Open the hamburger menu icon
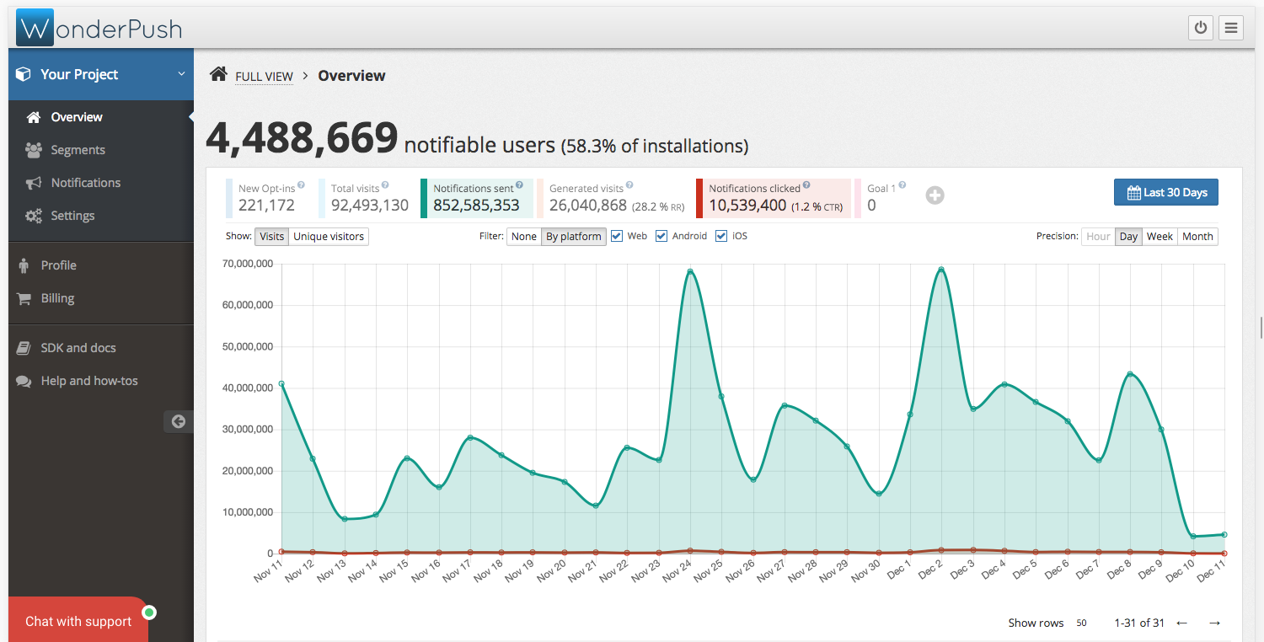1264x642 pixels. point(1231,28)
